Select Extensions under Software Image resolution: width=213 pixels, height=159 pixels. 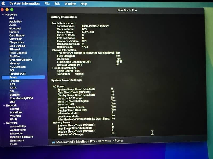coord(17,141)
